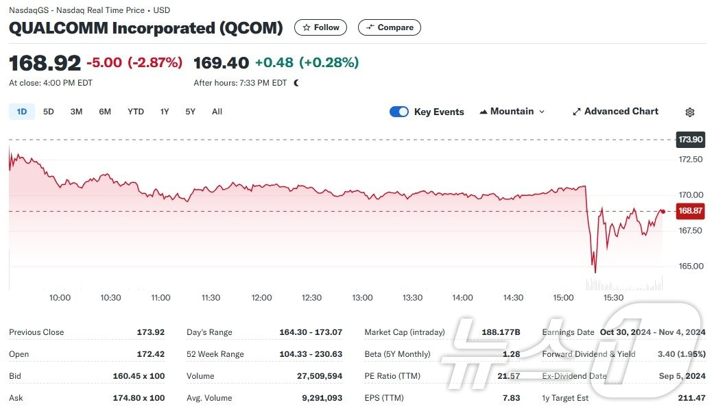Click the QUALCOMM Incorporated (QCOM) heading
This screenshot has height=411, width=714.
pos(146,28)
